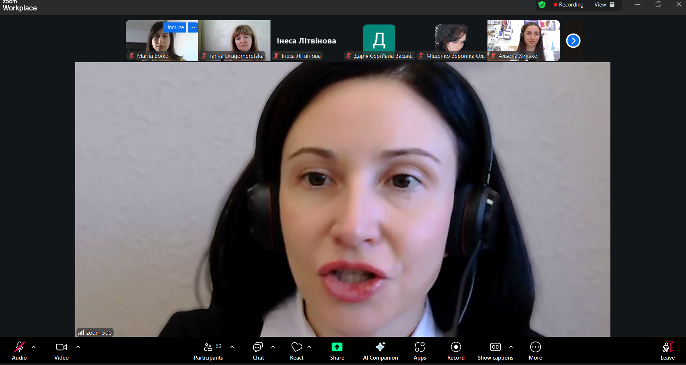Open the Apps menu
Image resolution: width=686 pixels, height=365 pixels.
coord(419,351)
